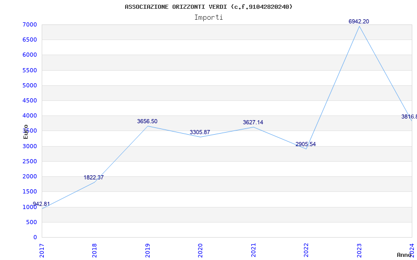This screenshot has width=417, height=260.
Task: Click the 1500 y-axis tick label
Action: pos(30,191)
